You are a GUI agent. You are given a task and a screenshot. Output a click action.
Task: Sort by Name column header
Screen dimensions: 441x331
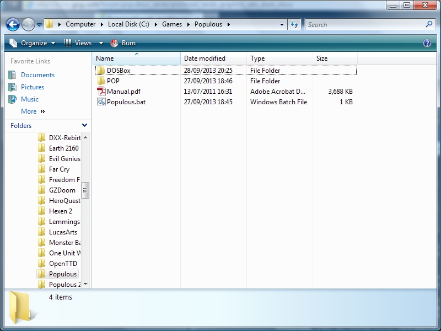(136, 58)
